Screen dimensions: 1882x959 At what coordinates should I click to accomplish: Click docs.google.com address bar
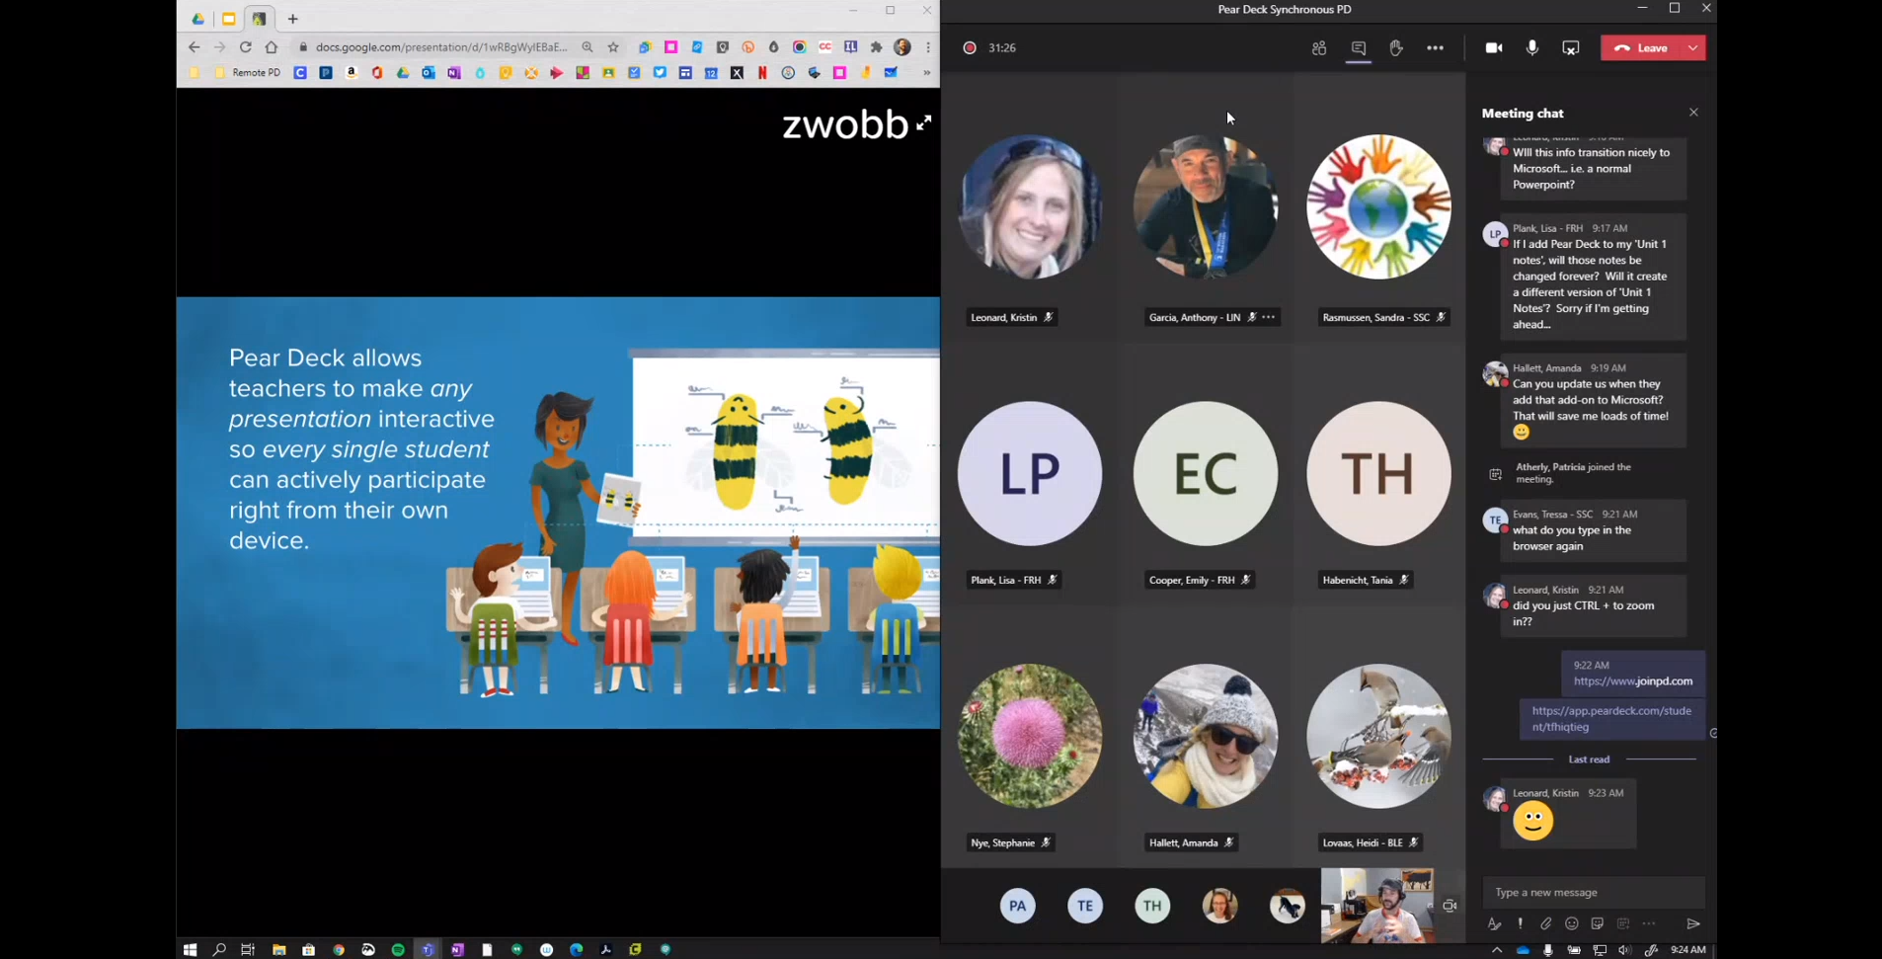[441, 47]
